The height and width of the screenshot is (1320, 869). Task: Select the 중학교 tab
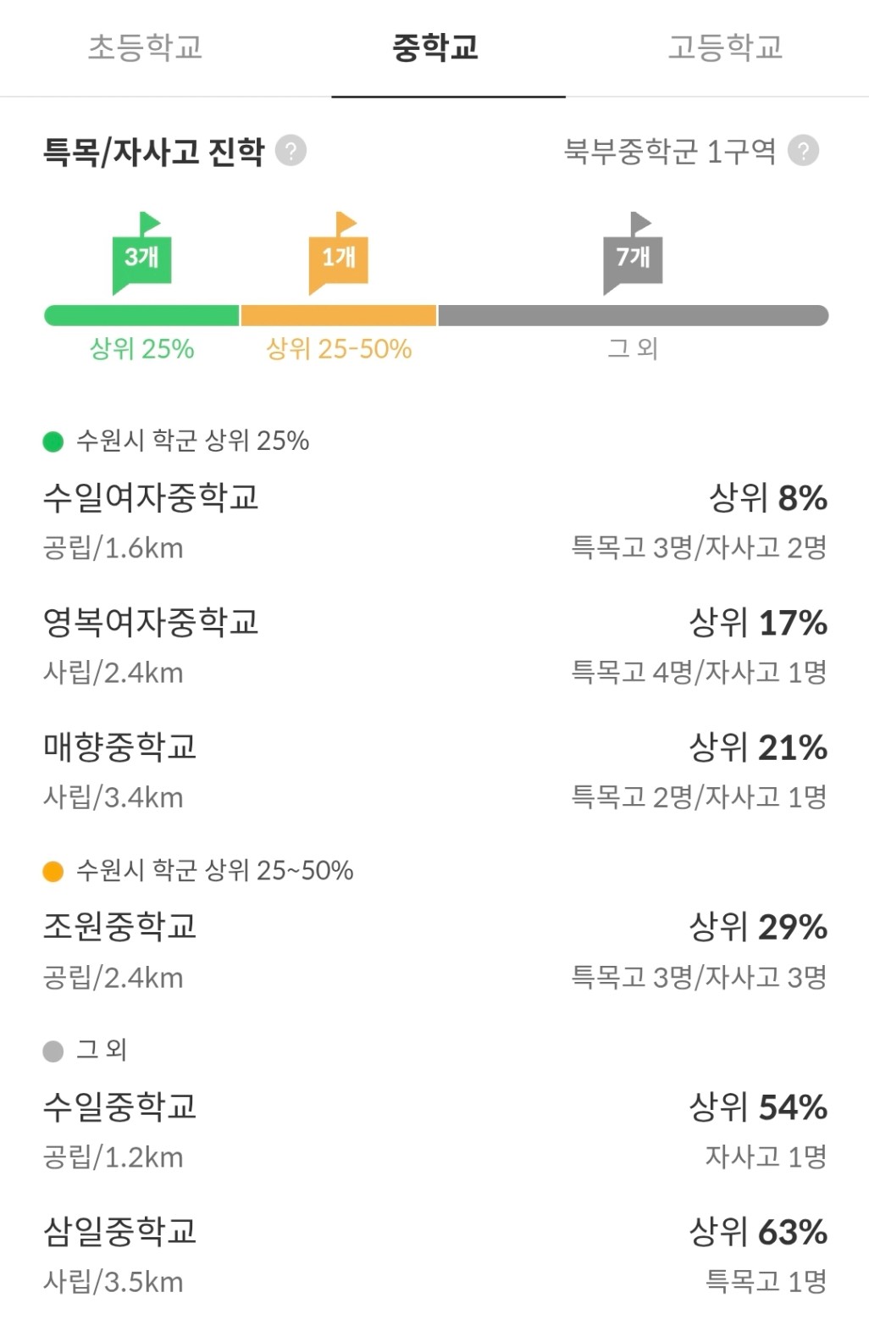pos(435,47)
